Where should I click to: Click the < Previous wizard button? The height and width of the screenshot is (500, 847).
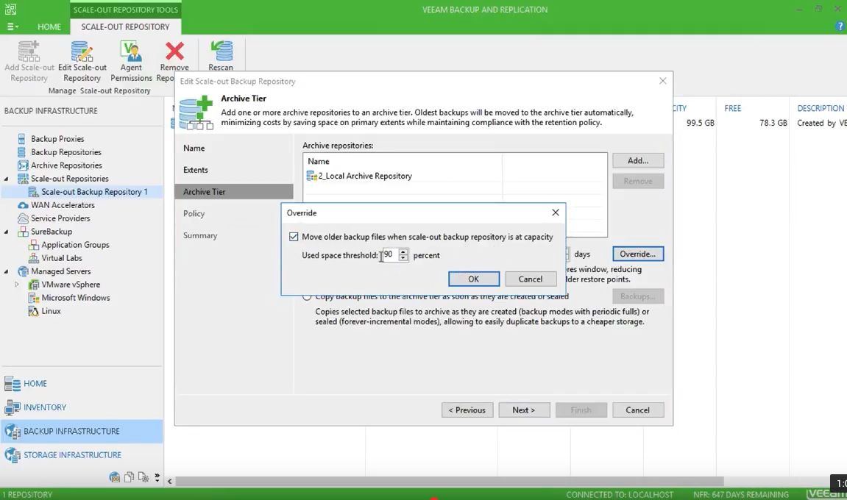pyautogui.click(x=467, y=410)
